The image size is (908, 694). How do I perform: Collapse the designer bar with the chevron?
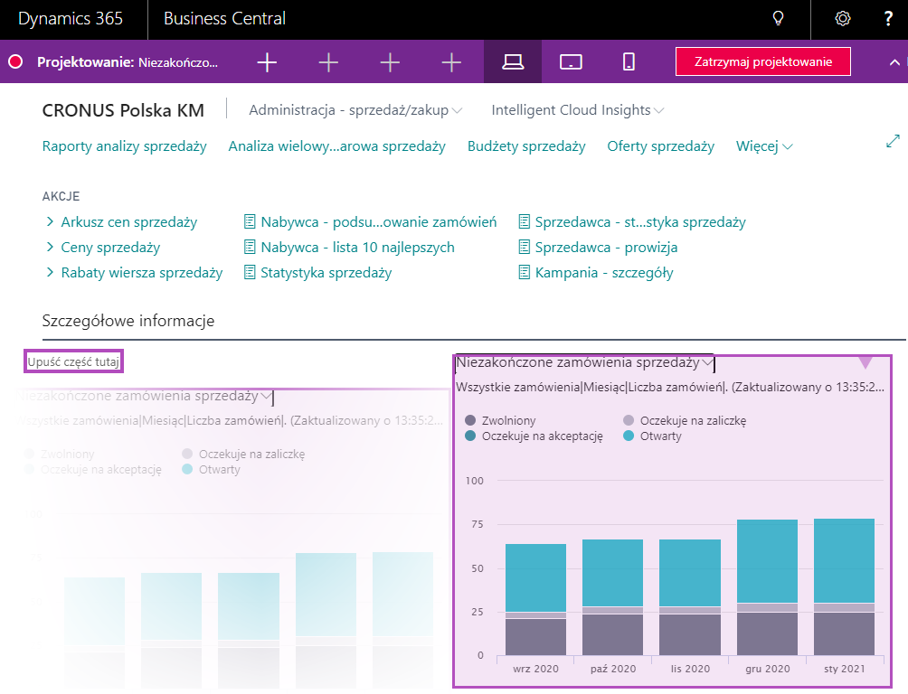[x=894, y=62]
